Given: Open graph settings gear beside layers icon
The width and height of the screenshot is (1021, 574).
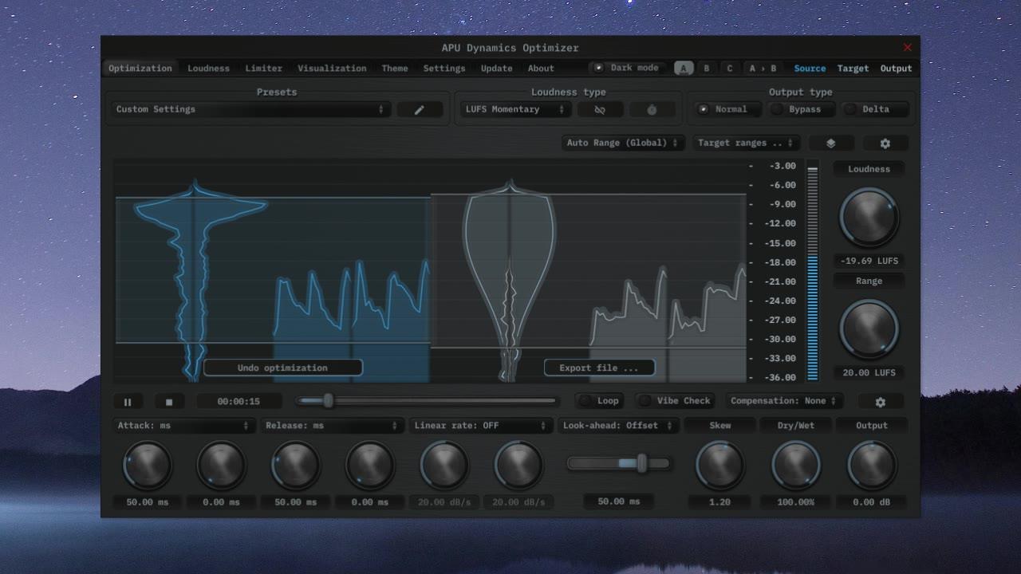Looking at the screenshot, I should (x=885, y=143).
